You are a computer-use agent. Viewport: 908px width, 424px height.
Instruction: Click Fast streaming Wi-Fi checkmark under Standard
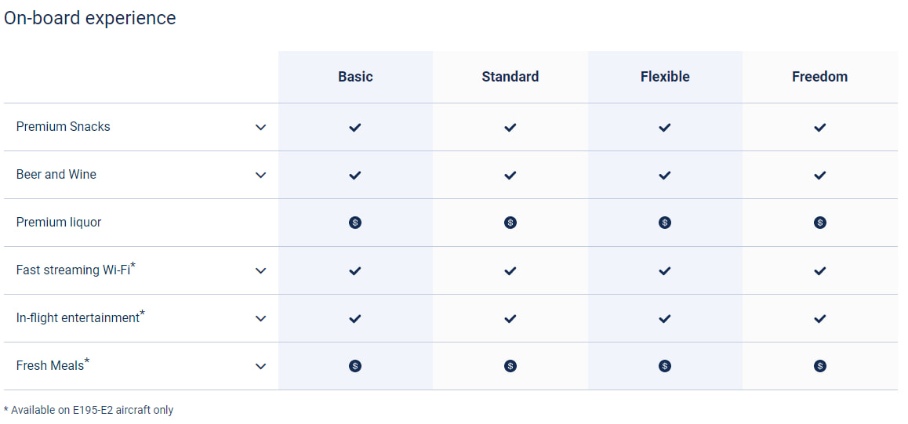click(x=510, y=270)
